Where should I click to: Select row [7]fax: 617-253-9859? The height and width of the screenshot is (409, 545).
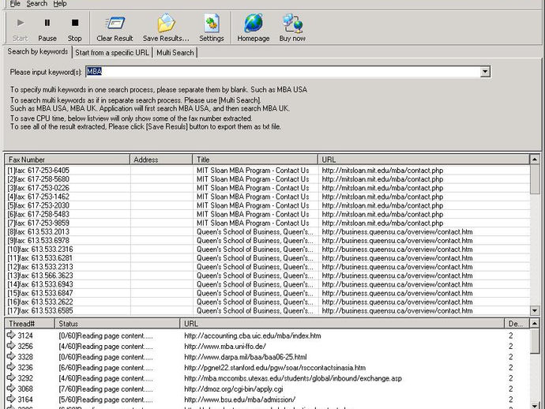[268, 223]
